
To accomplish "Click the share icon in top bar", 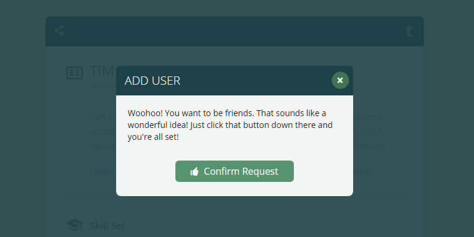I will (59, 31).
